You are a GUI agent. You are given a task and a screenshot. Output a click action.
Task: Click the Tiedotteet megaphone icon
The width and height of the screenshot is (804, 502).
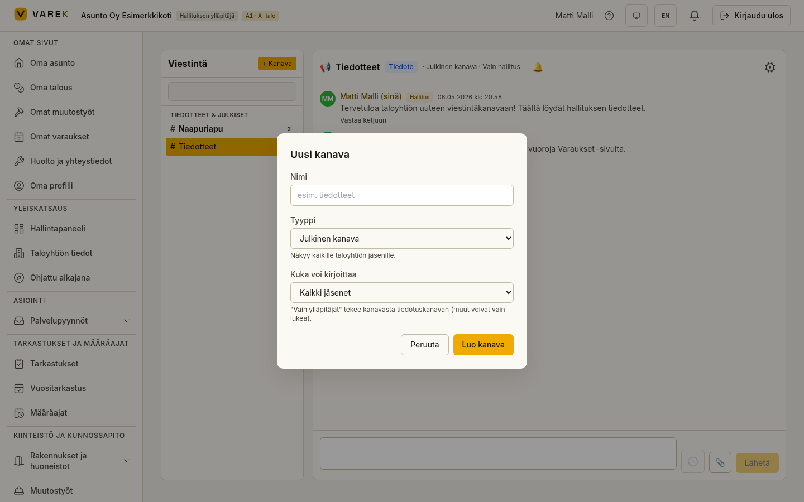tap(326, 67)
